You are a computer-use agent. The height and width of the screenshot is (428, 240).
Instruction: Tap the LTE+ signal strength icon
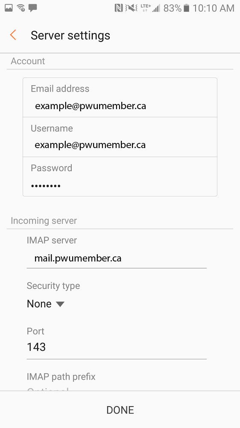click(x=150, y=8)
